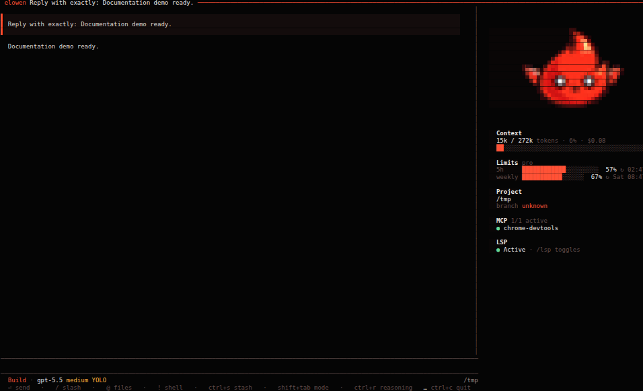643x391 pixels.
Task: Click the weekly limit usage bar
Action: [553, 177]
